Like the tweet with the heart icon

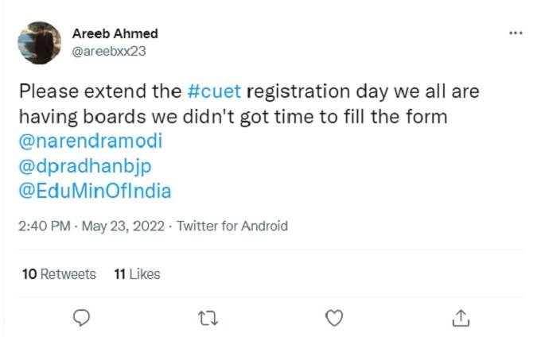click(335, 317)
